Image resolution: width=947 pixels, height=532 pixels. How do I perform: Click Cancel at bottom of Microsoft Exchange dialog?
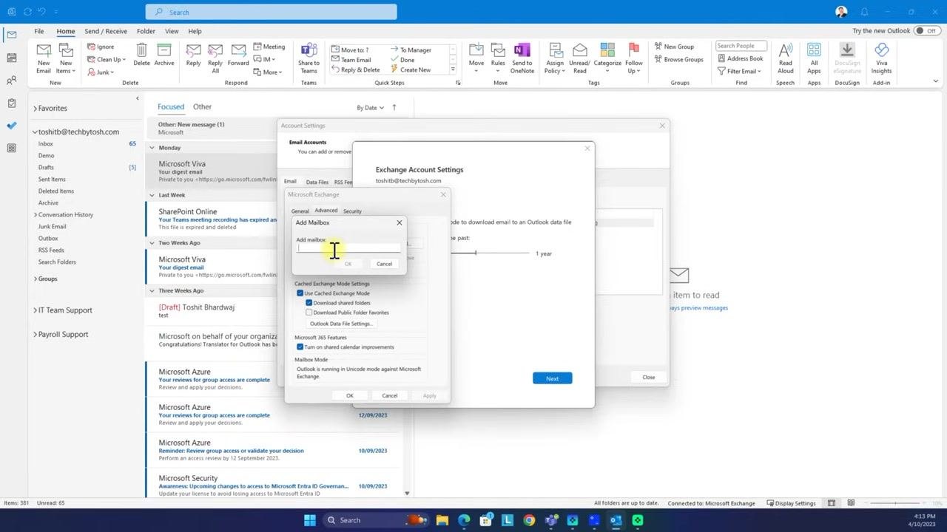tap(390, 395)
